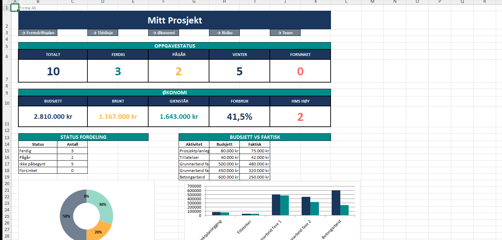The height and width of the screenshot is (240, 502).
Task: Jump to the Risiko sheet button
Action: pyautogui.click(x=224, y=33)
